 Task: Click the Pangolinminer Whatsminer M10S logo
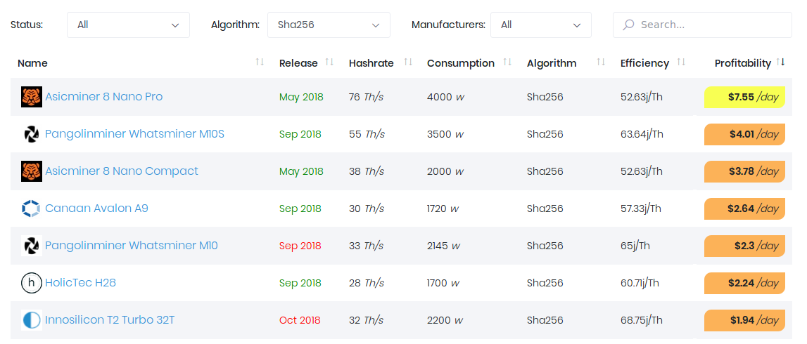click(x=32, y=134)
